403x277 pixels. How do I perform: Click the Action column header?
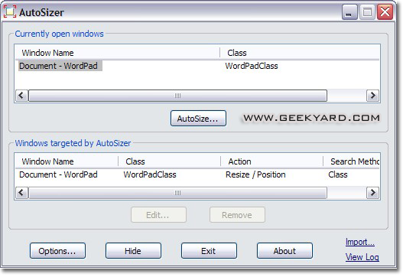pyautogui.click(x=272, y=161)
